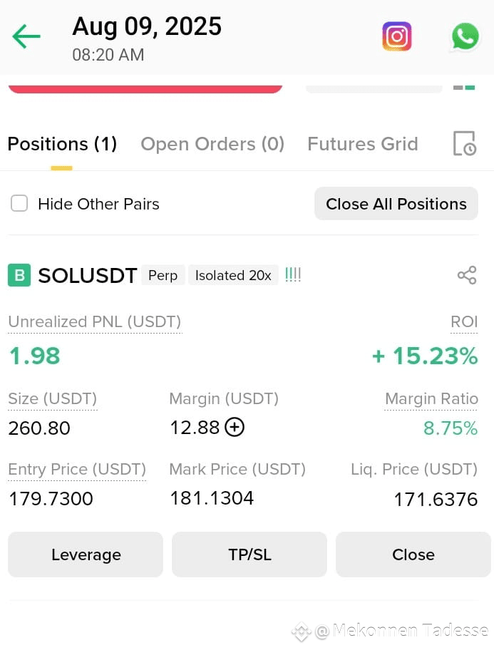Image resolution: width=494 pixels, height=650 pixels.
Task: Open the Leverage button
Action: point(86,554)
